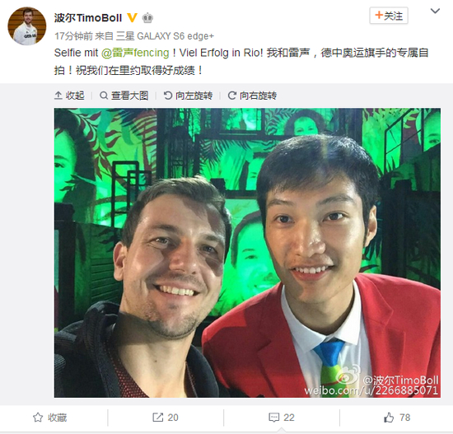Click the crown membership icon
The image size is (453, 434).
147,18
